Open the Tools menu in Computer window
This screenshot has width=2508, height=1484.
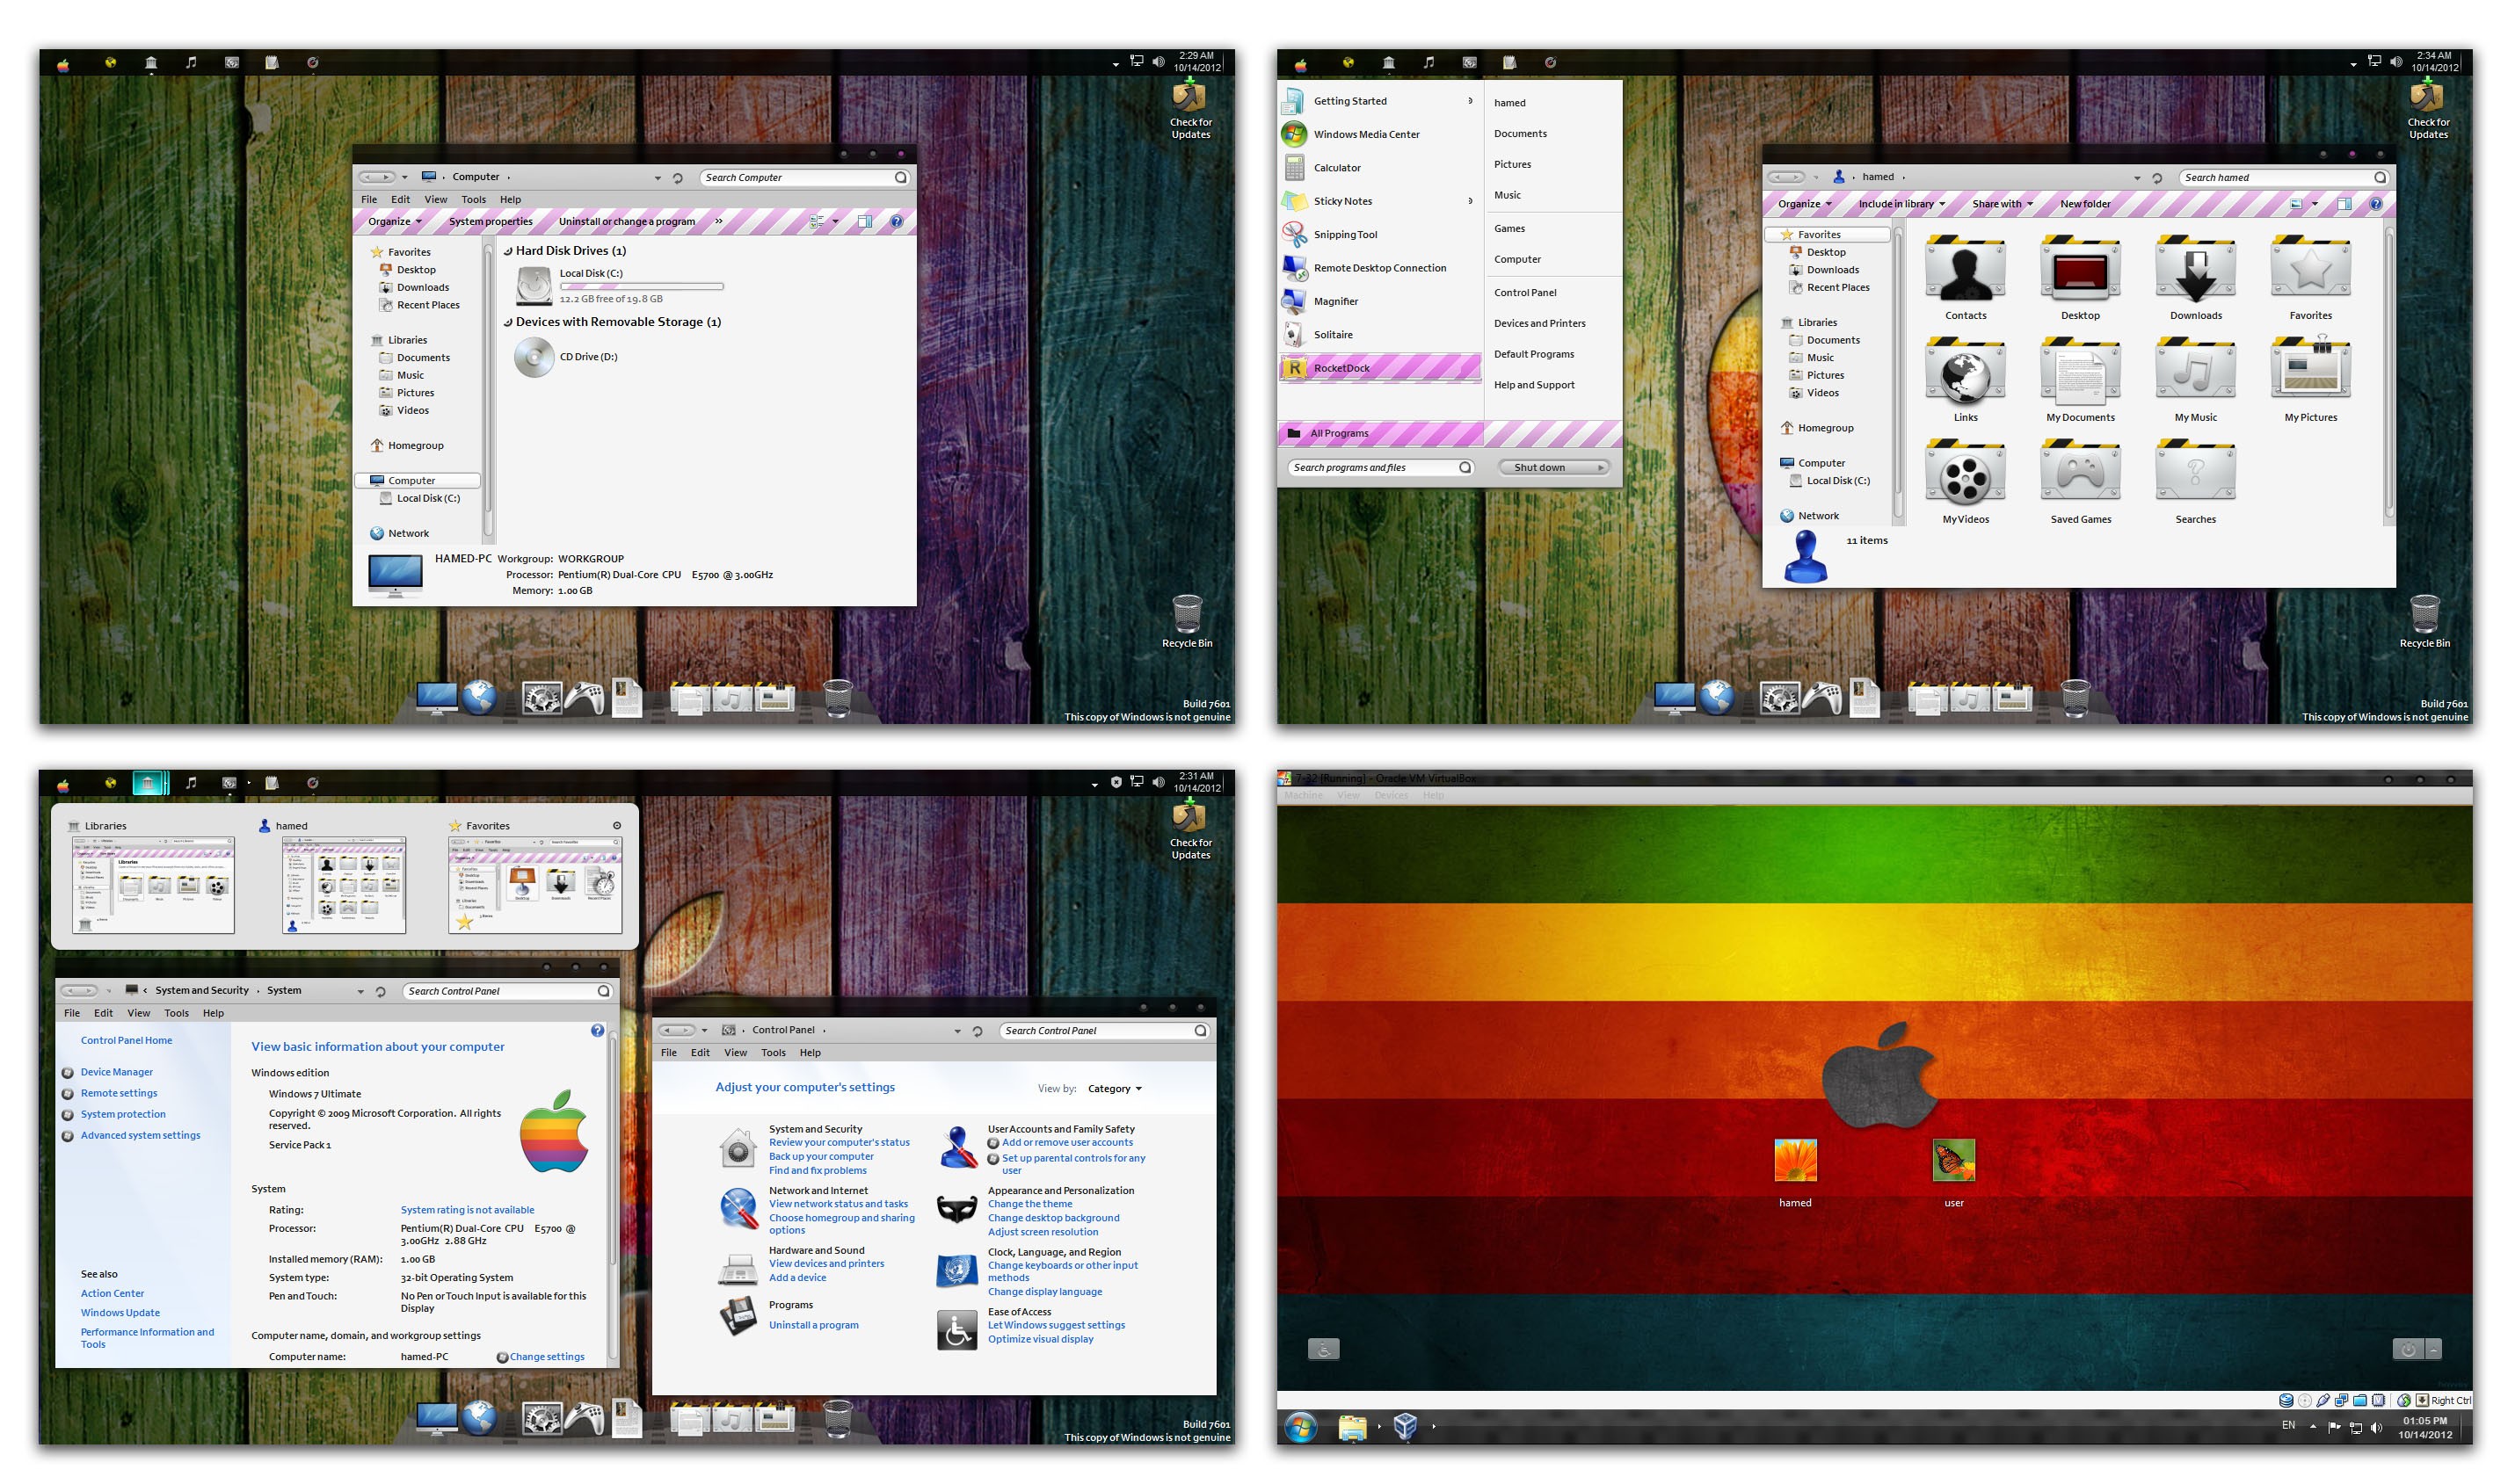point(473,199)
